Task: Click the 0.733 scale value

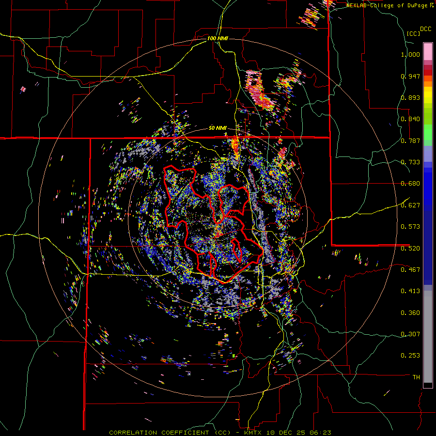Action: coord(410,162)
